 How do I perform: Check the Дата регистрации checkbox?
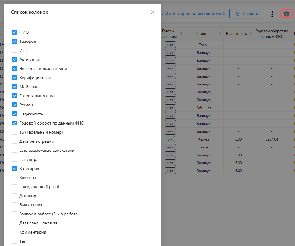[15, 141]
